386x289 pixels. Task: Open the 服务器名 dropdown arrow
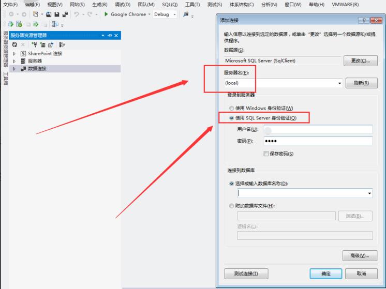click(x=340, y=83)
